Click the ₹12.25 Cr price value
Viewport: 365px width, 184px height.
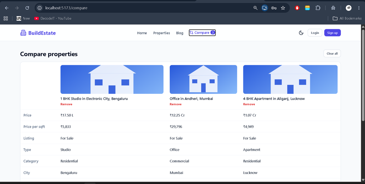point(177,115)
